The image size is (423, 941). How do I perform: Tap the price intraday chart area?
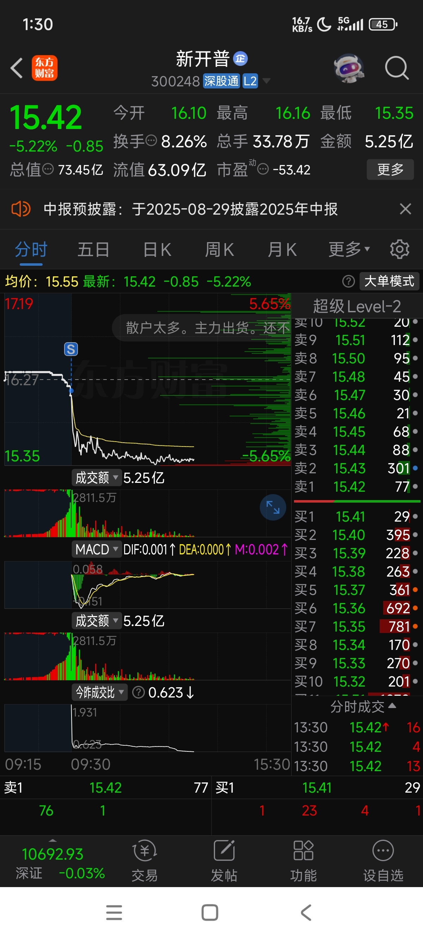pos(148,379)
